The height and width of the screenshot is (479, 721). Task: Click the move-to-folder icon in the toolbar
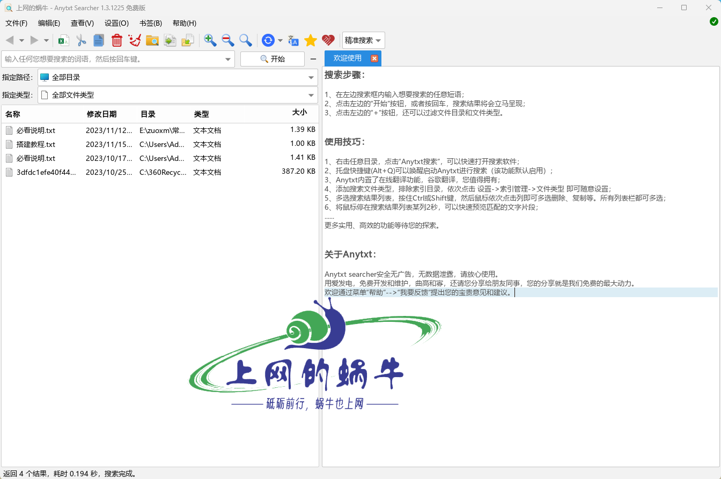pos(188,40)
